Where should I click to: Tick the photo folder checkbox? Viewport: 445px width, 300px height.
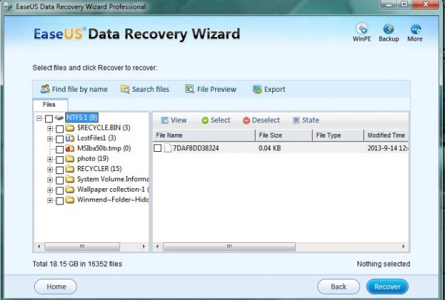pyautogui.click(x=59, y=160)
